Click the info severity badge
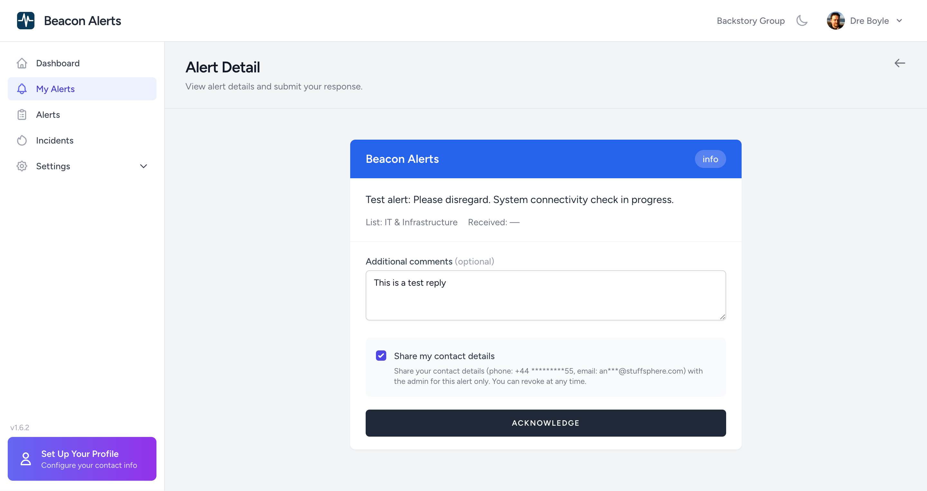Screen dimensions: 927x491 [x=710, y=159]
